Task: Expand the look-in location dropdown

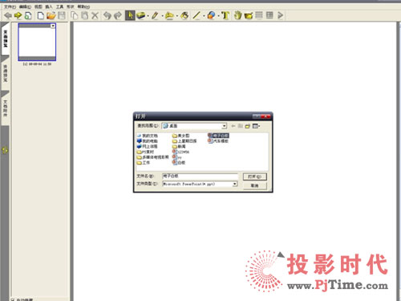Action: click(x=224, y=126)
